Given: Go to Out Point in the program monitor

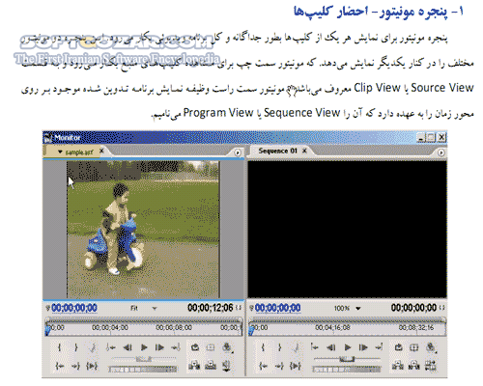Looking at the screenshot, I should coord(279,366).
